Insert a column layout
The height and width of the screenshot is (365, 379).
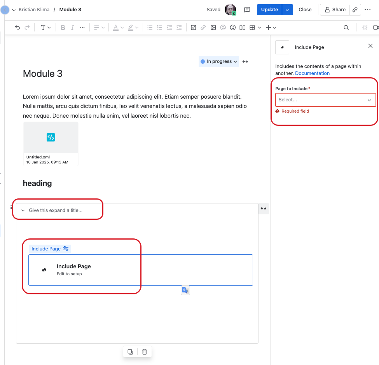243,28
